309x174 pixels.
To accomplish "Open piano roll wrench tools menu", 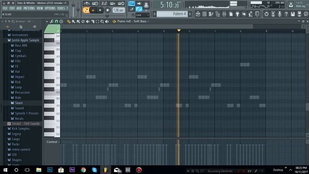I will (x=52, y=21).
